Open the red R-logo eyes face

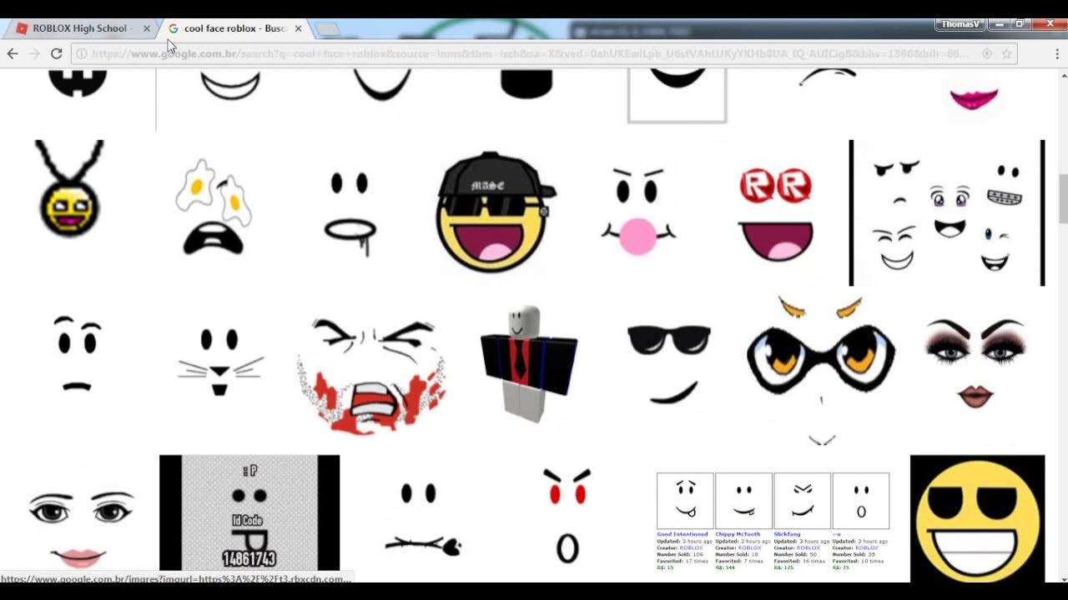(x=776, y=214)
